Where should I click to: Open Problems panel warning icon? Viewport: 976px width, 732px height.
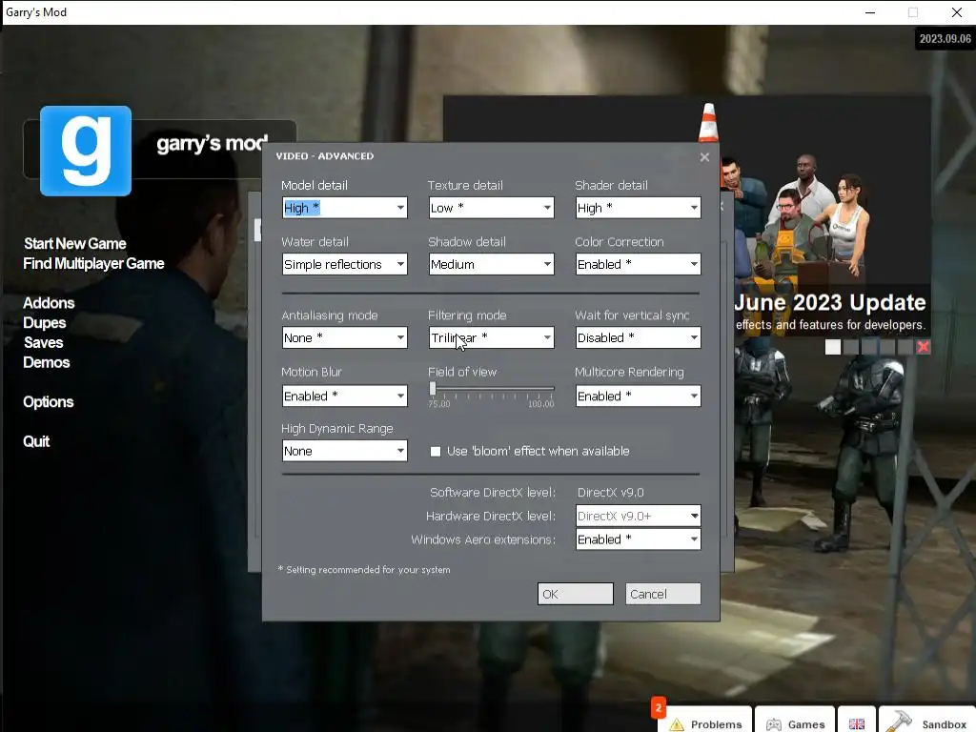coord(676,724)
